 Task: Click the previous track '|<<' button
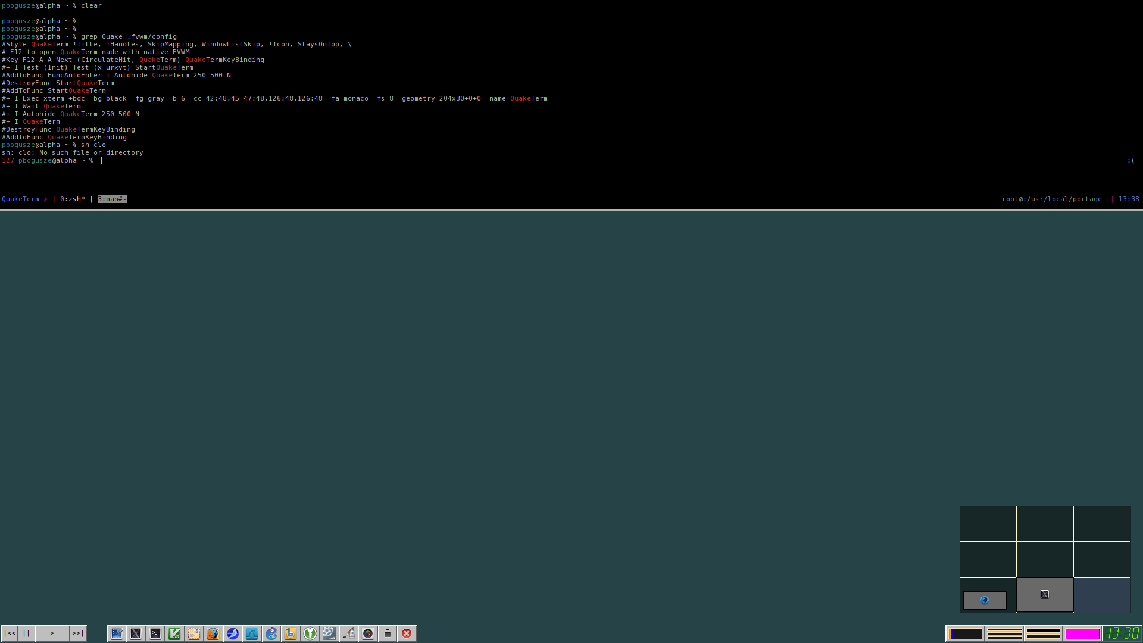coord(10,633)
